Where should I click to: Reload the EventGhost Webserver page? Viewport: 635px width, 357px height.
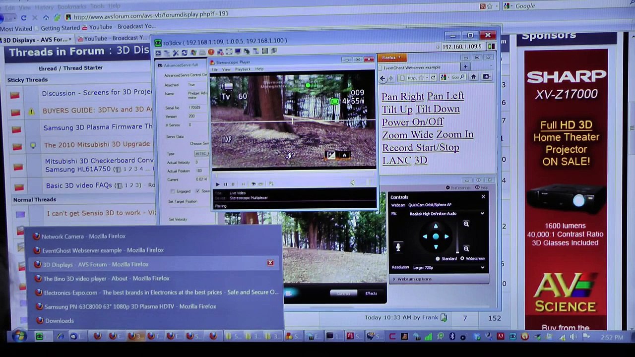[x=433, y=77]
